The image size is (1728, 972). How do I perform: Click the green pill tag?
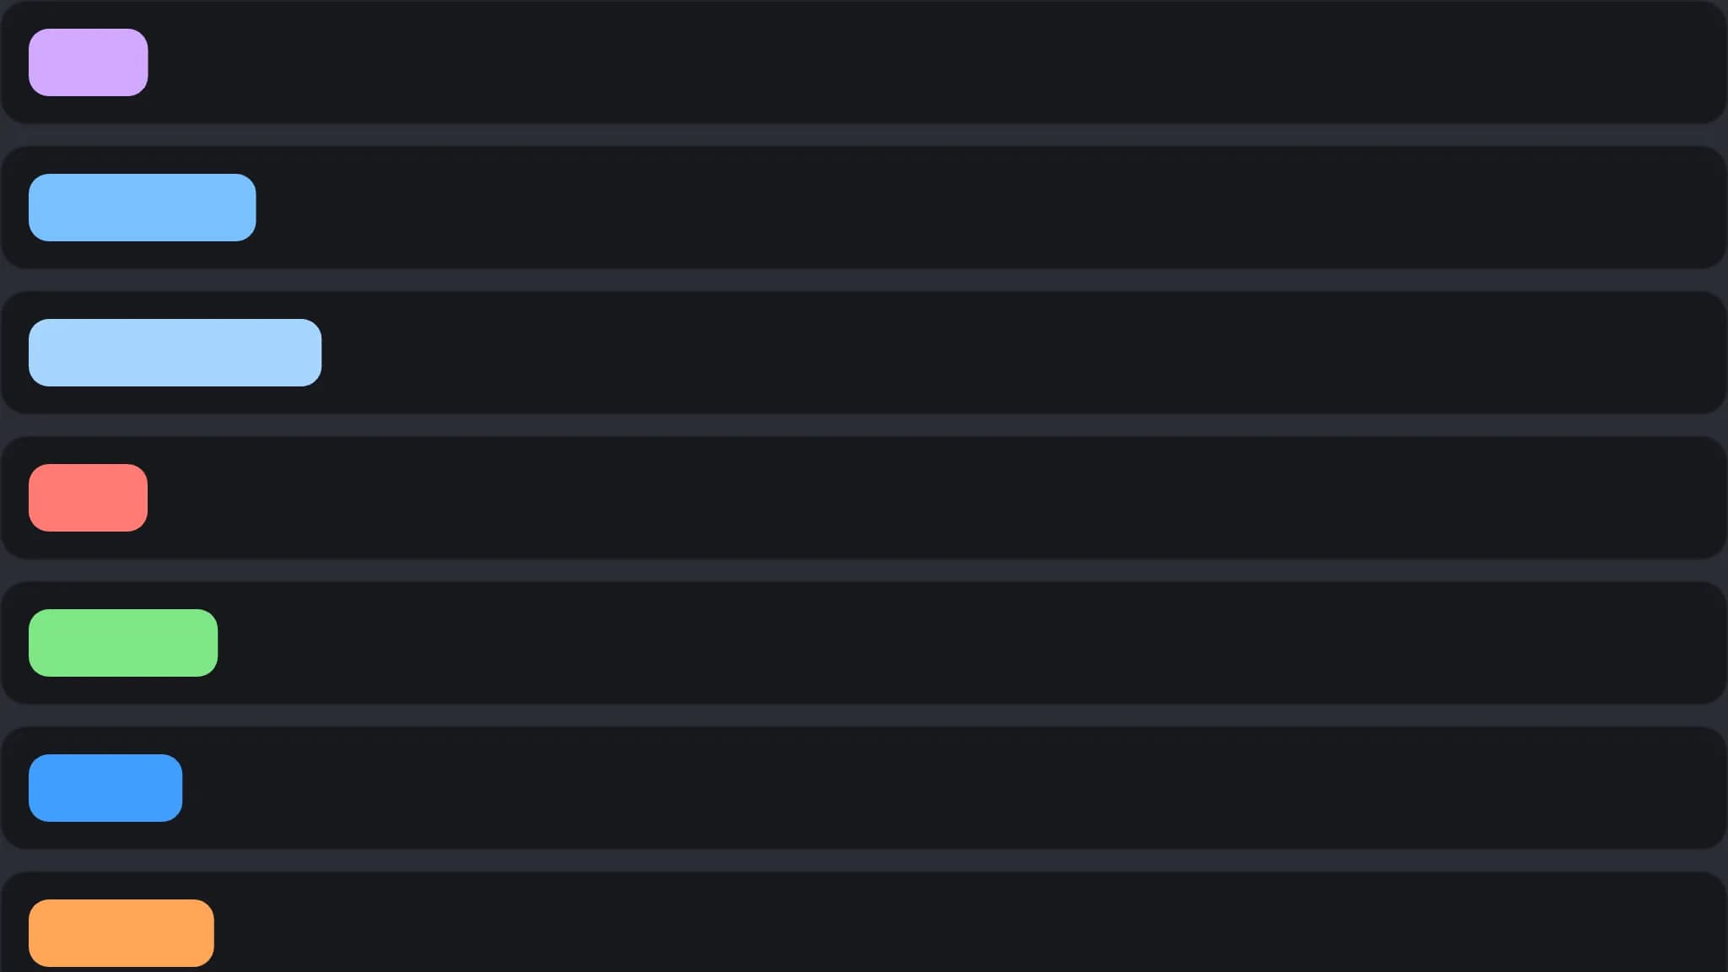(x=123, y=643)
